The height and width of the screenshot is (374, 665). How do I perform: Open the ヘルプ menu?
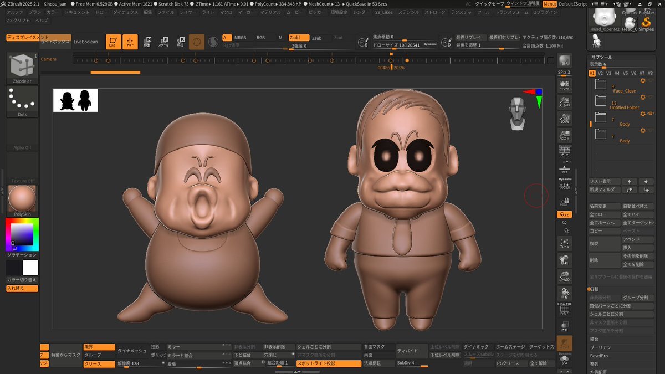coord(42,20)
